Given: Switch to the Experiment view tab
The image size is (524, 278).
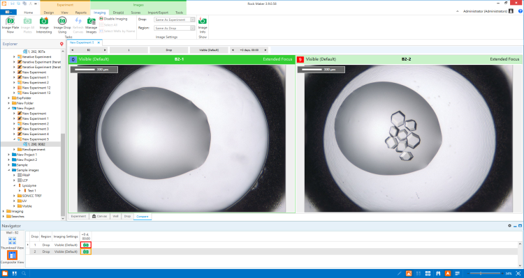Looking at the screenshot, I should [x=78, y=216].
